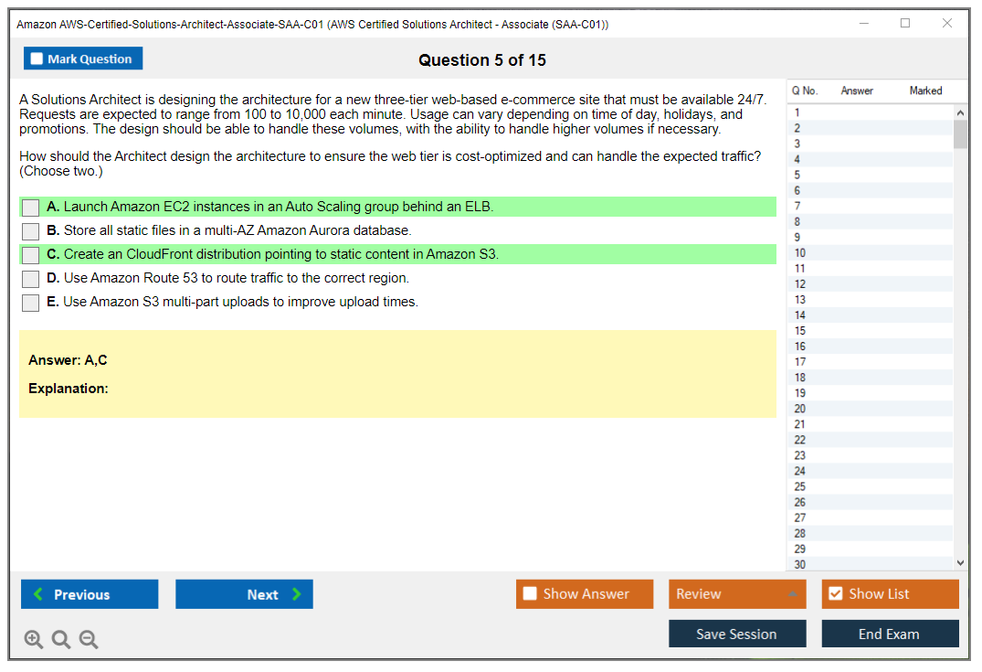Check answer option A checkbox
This screenshot has width=982, height=672.
(x=30, y=208)
